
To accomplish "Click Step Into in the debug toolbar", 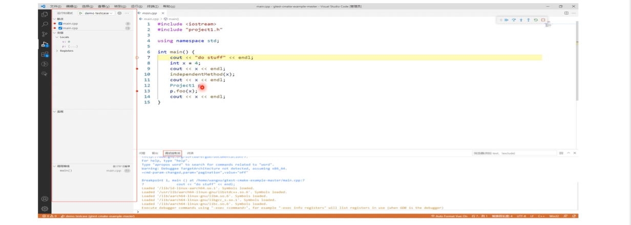I will (521, 20).
